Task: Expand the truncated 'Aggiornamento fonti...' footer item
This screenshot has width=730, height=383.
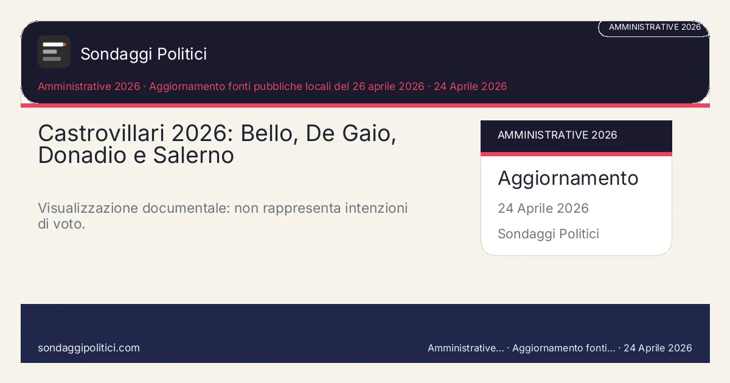Action: coord(563,348)
